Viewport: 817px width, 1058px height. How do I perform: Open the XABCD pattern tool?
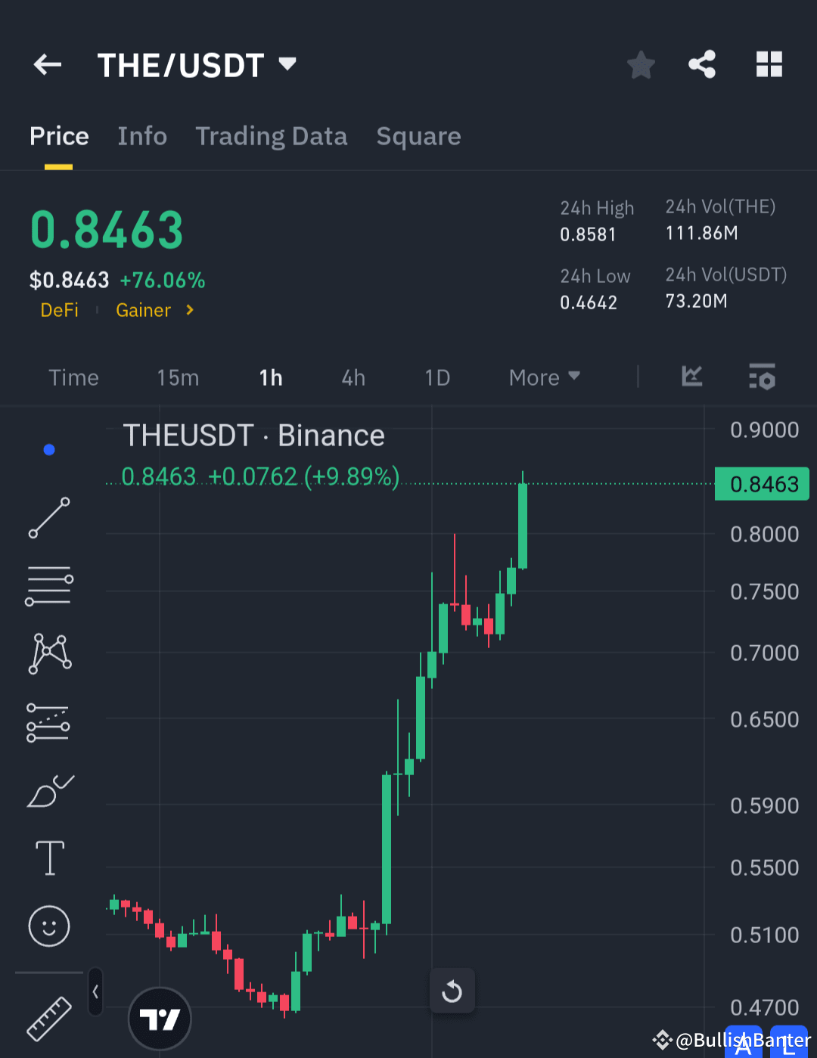click(x=48, y=652)
